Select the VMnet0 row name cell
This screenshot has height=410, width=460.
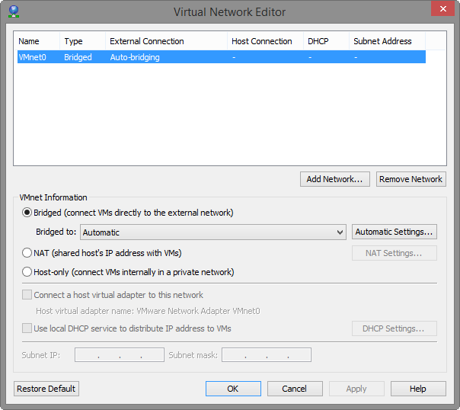pos(32,57)
